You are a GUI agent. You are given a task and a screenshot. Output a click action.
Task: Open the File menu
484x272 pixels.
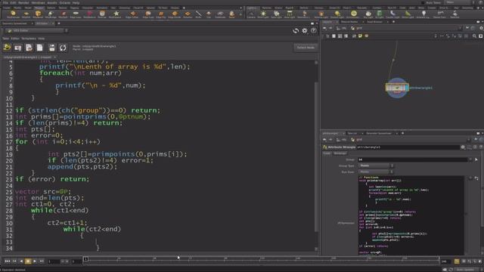pos(5,2)
